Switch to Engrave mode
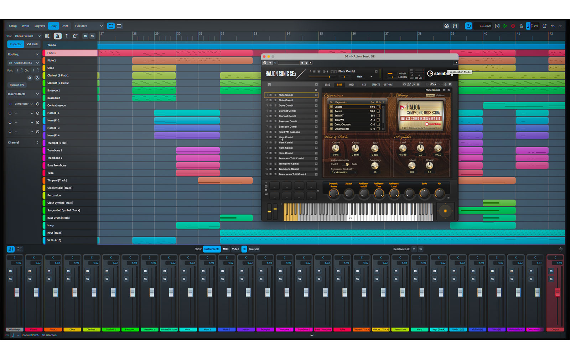Viewport: 570px width, 359px height. (x=40, y=26)
